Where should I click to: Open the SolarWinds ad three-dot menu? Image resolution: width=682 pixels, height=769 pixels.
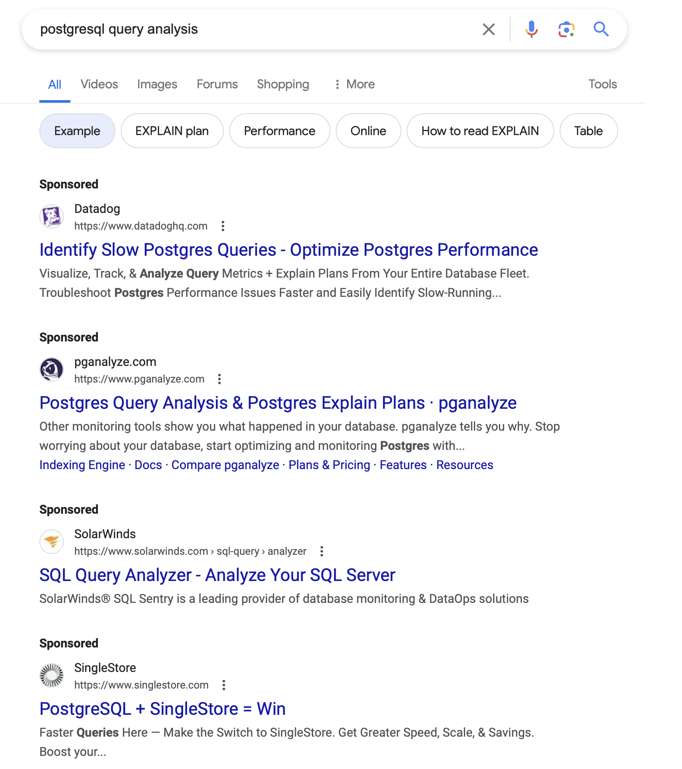[x=322, y=551]
